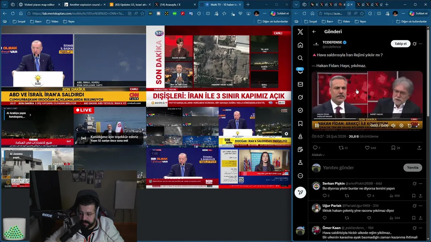431x242 pixels.
Task: Open more options on TCDEFENSE post
Action: (421, 44)
